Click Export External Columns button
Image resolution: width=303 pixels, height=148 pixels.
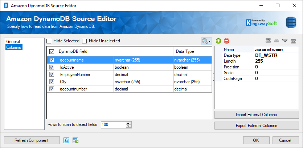click(257, 126)
